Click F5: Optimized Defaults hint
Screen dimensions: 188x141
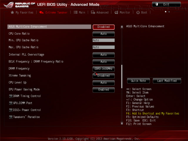142,117
